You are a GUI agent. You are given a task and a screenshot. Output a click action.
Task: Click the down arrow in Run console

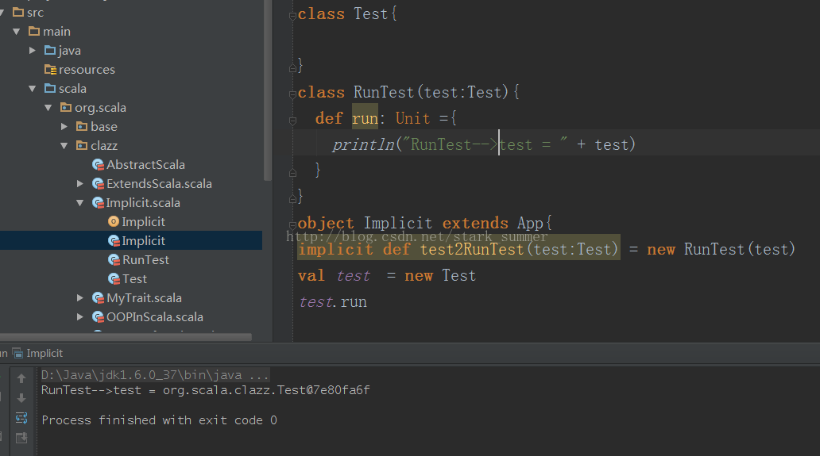21,398
